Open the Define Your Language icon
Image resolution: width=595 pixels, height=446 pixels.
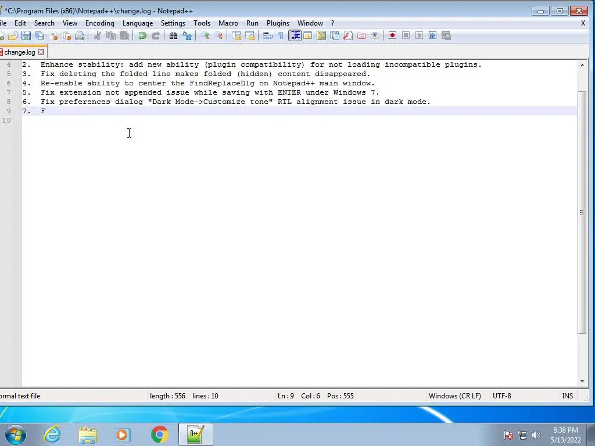coord(308,35)
